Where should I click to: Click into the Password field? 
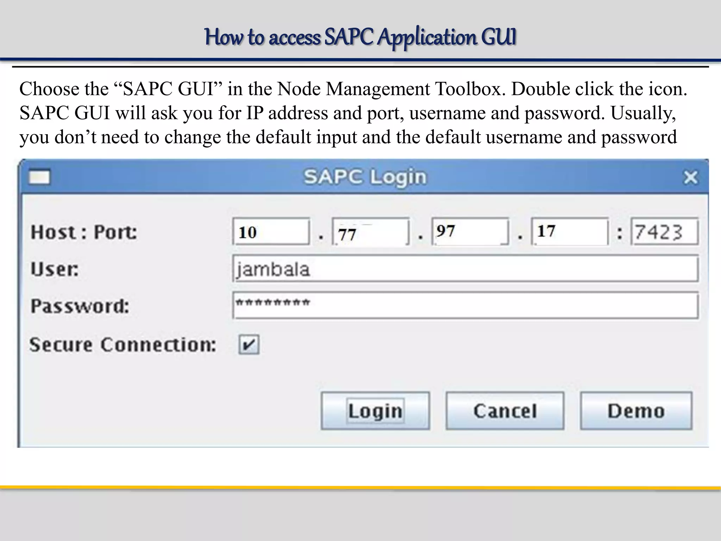point(465,306)
